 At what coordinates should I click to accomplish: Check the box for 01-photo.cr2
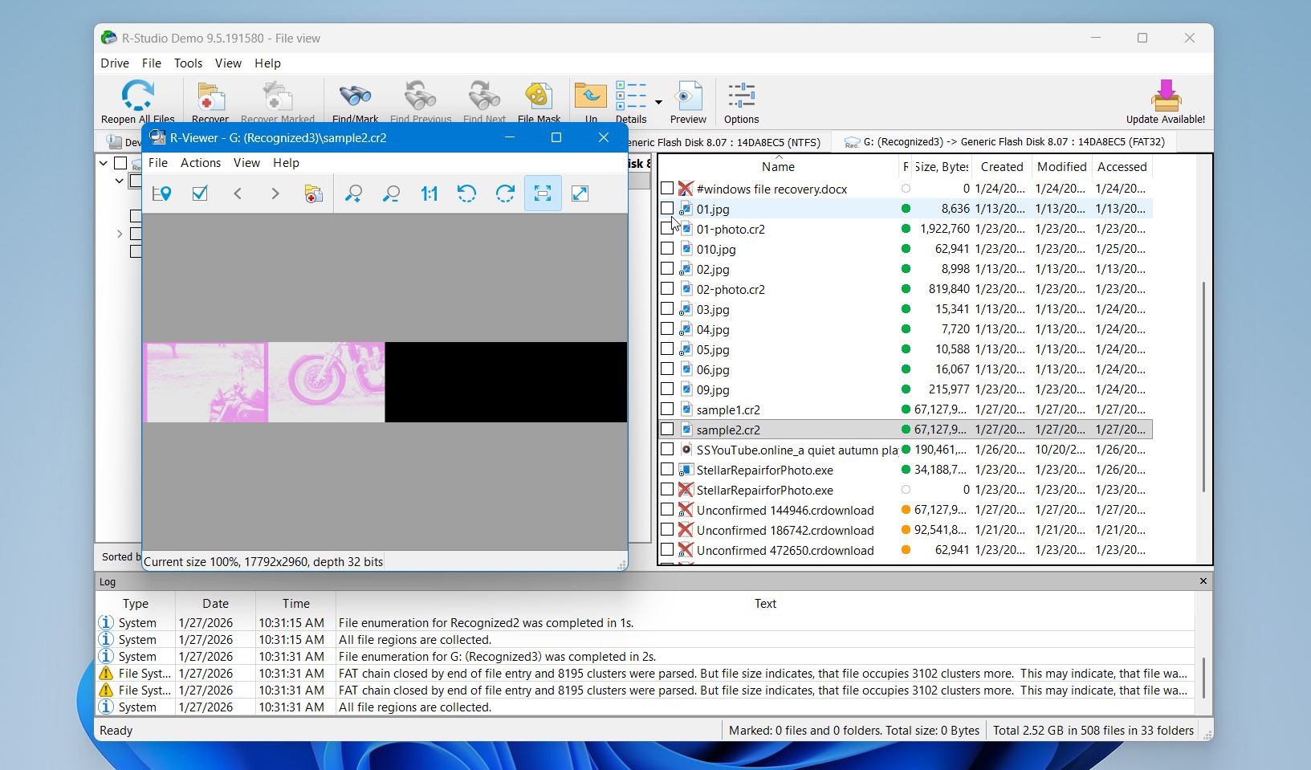click(667, 229)
